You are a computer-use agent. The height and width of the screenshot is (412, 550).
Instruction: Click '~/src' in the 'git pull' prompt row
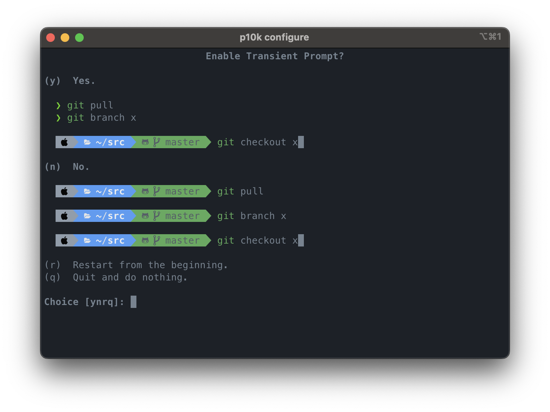[x=110, y=192]
